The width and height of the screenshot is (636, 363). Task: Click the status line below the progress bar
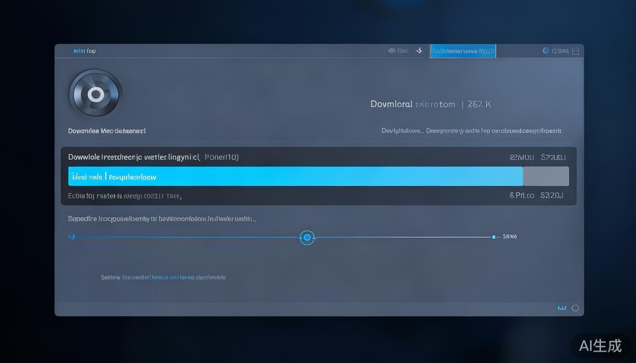point(125,196)
